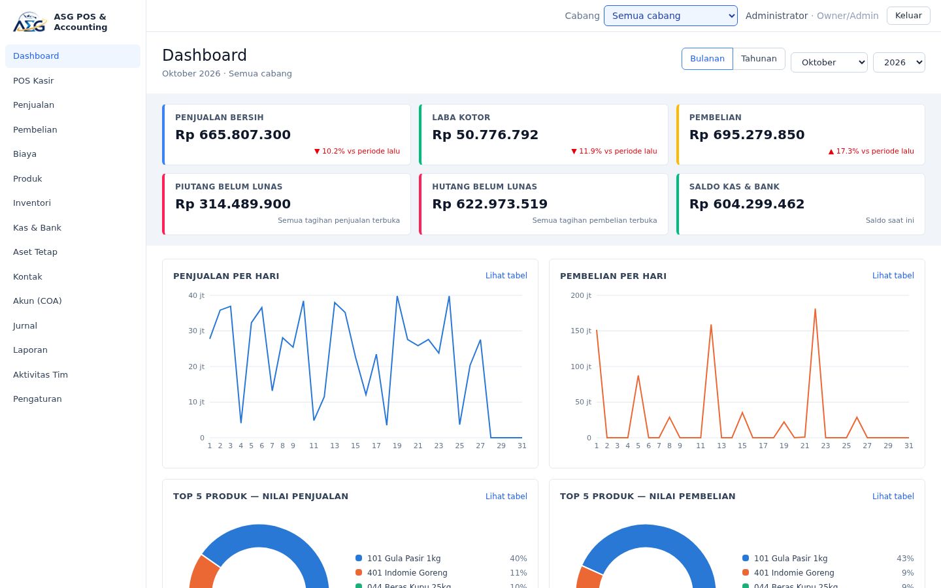This screenshot has width=941, height=588.
Task: Click orange swatch for Indomie Goreng in pembelian legend
Action: point(746,572)
